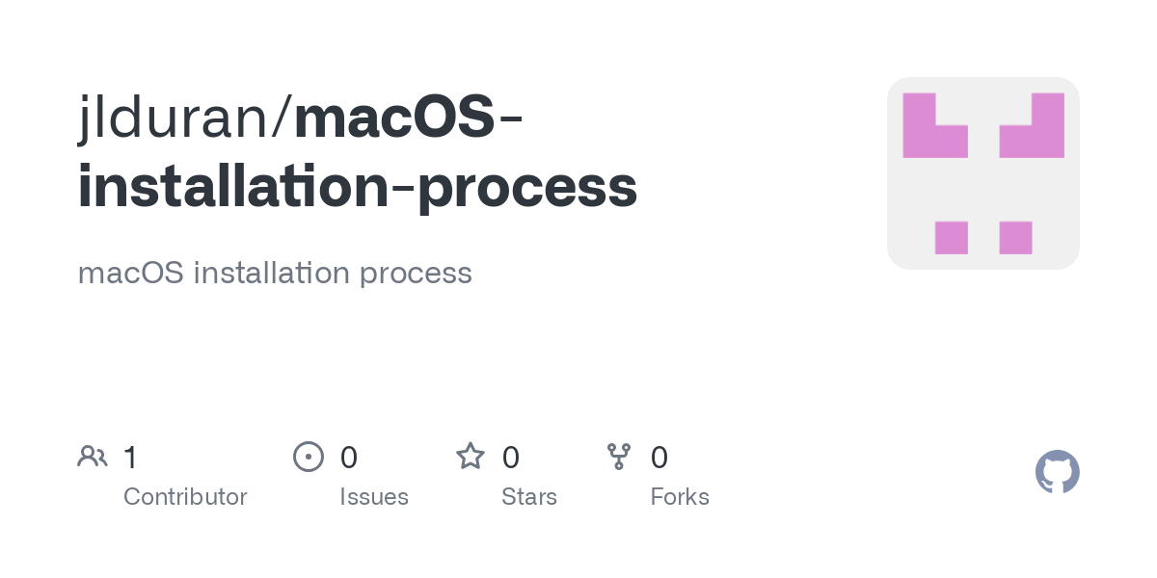Select the top-right pink identicon block
This screenshot has height=578, width=1157.
[1033, 125]
